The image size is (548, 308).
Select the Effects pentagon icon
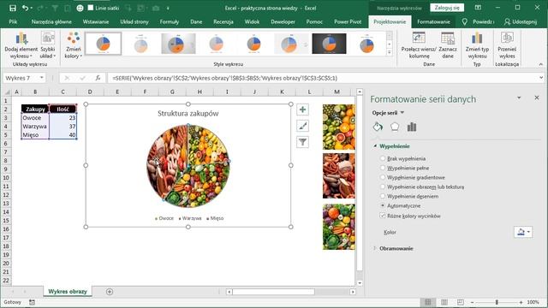[395, 127]
